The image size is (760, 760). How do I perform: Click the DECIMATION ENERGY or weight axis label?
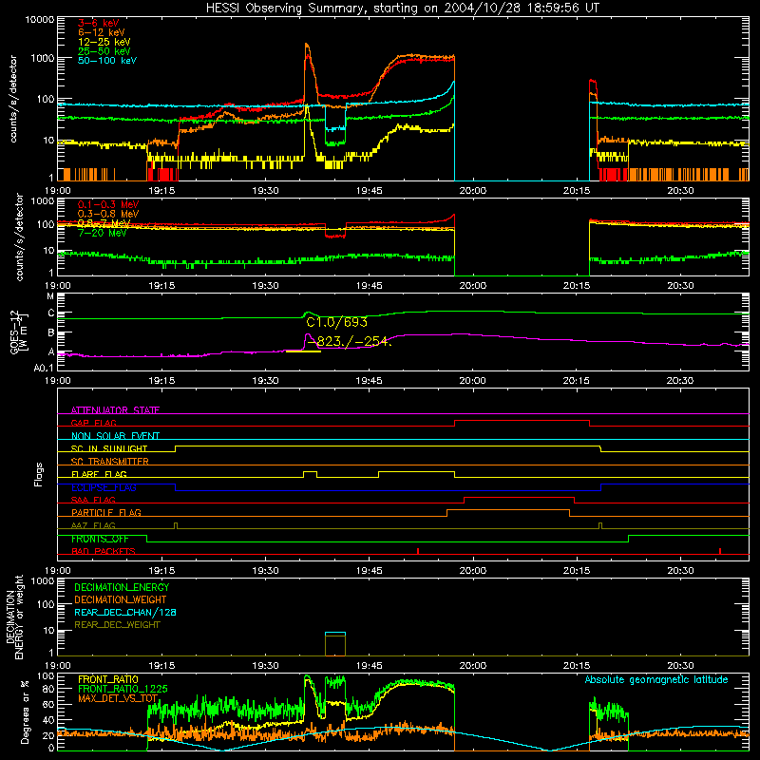(x=14, y=617)
